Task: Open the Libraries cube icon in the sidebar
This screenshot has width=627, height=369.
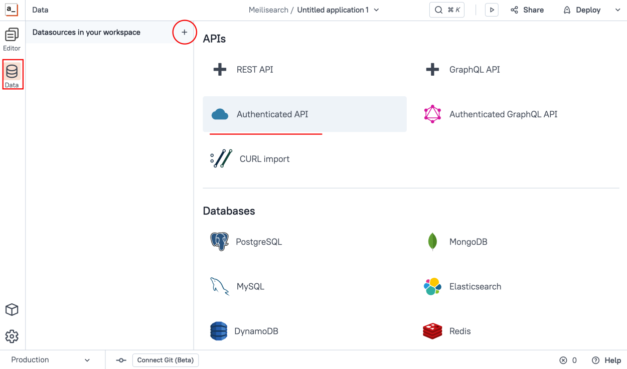Action: click(12, 309)
